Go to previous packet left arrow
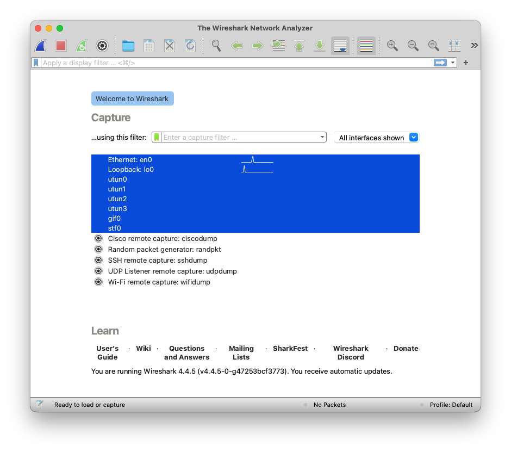 [237, 46]
